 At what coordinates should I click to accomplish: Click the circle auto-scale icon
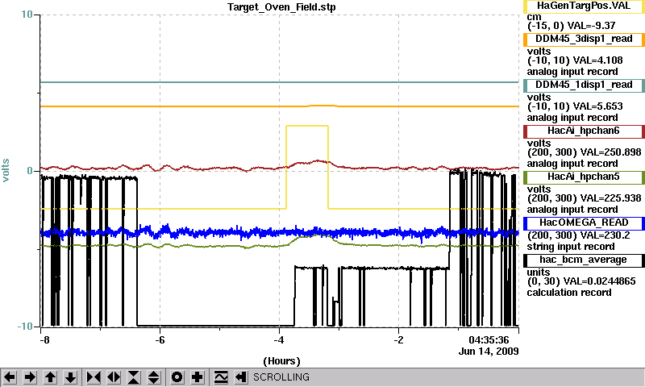pyautogui.click(x=177, y=377)
